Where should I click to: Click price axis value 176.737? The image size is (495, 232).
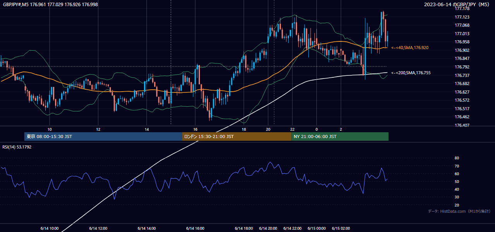pos(462,75)
